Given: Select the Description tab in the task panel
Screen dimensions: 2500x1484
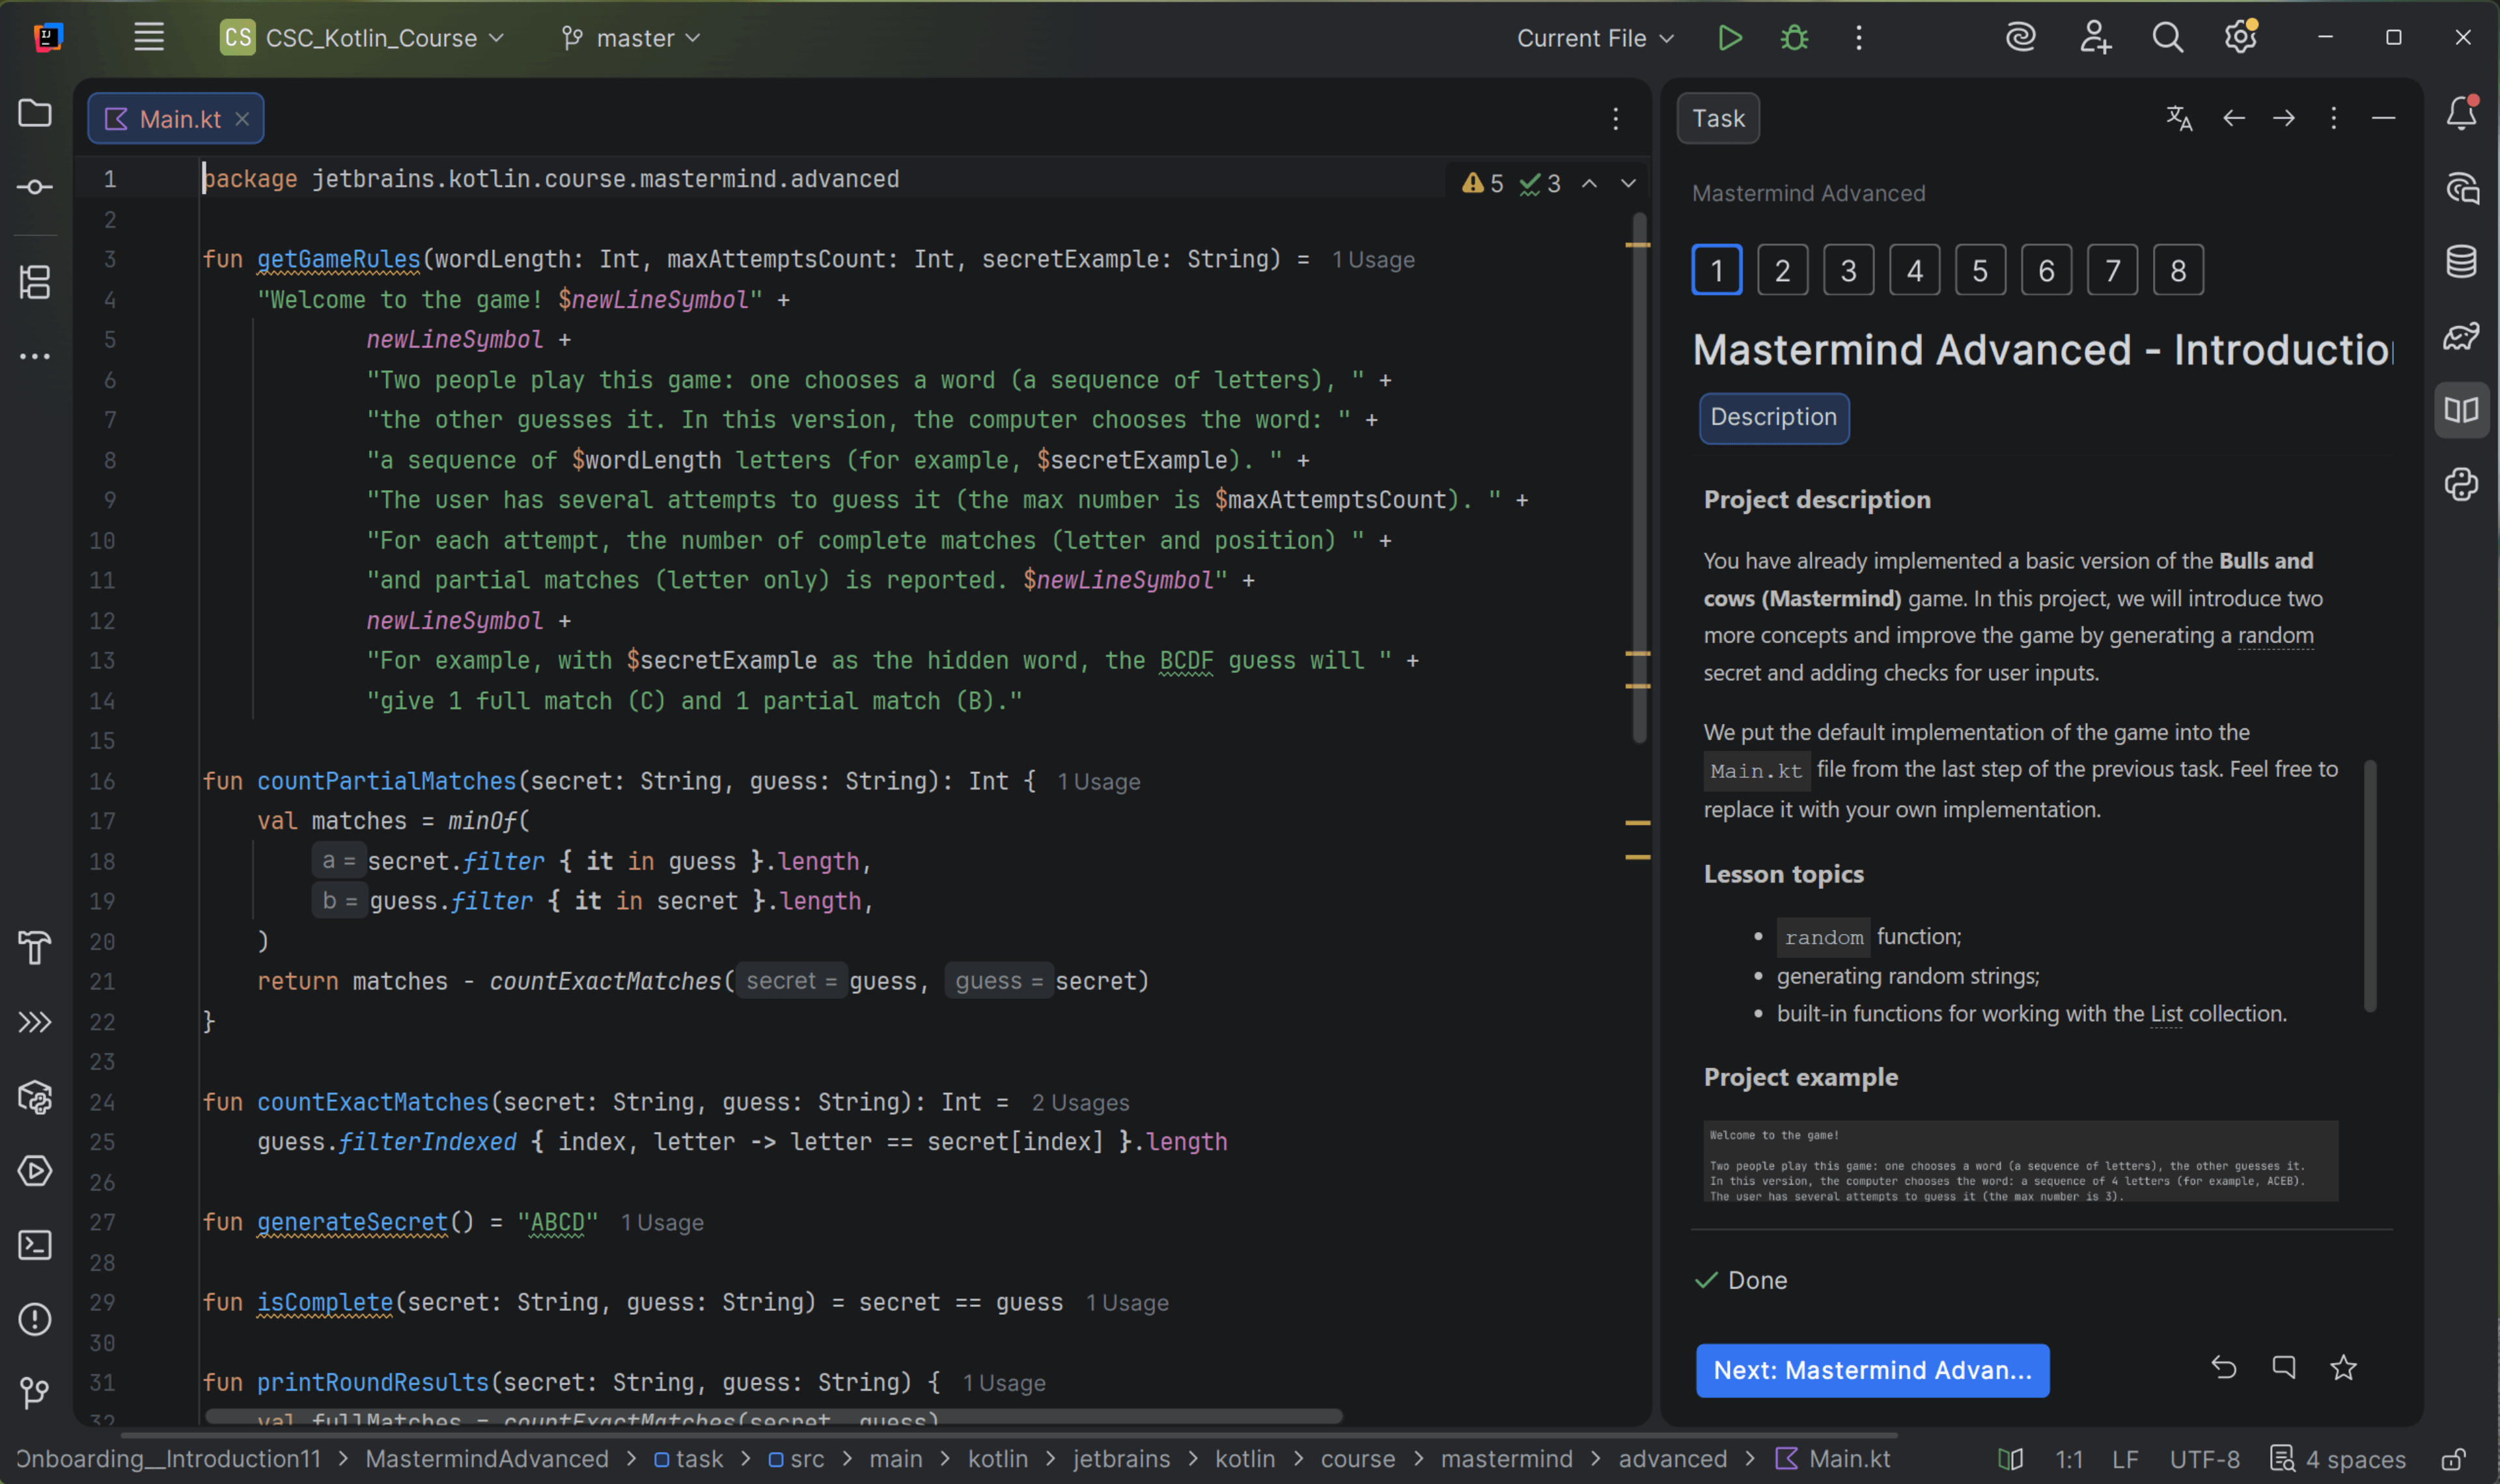Looking at the screenshot, I should point(1773,418).
